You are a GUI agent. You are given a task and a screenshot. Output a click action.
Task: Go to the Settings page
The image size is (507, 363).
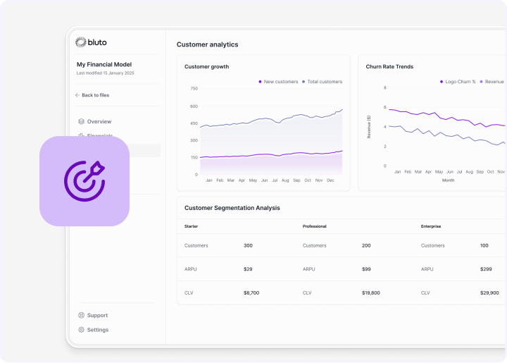98,330
